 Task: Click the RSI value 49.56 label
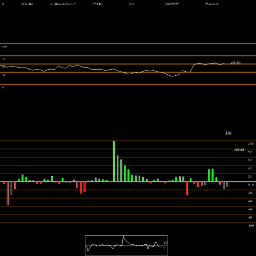[236, 63]
